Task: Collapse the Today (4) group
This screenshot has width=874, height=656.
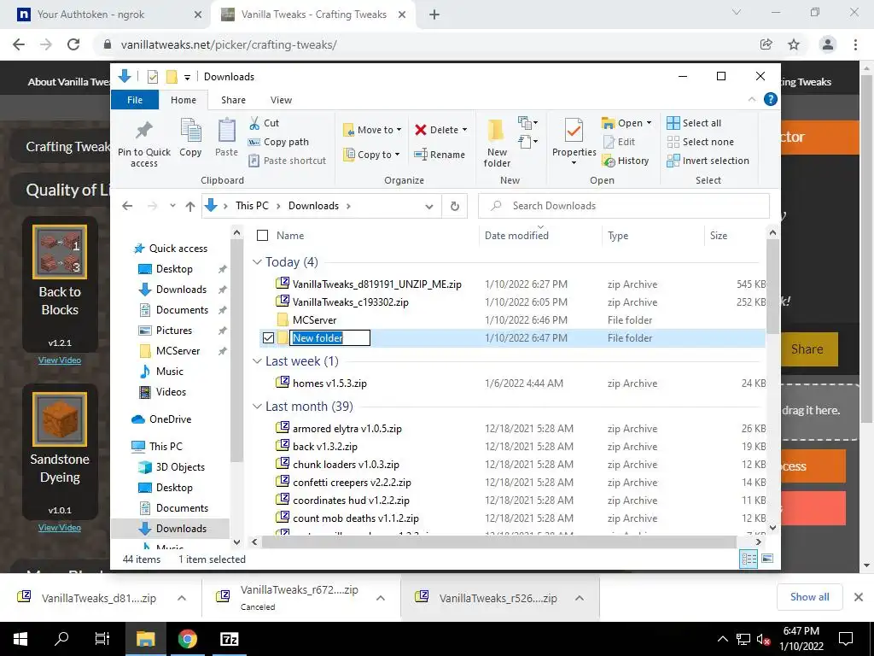Action: click(x=257, y=261)
